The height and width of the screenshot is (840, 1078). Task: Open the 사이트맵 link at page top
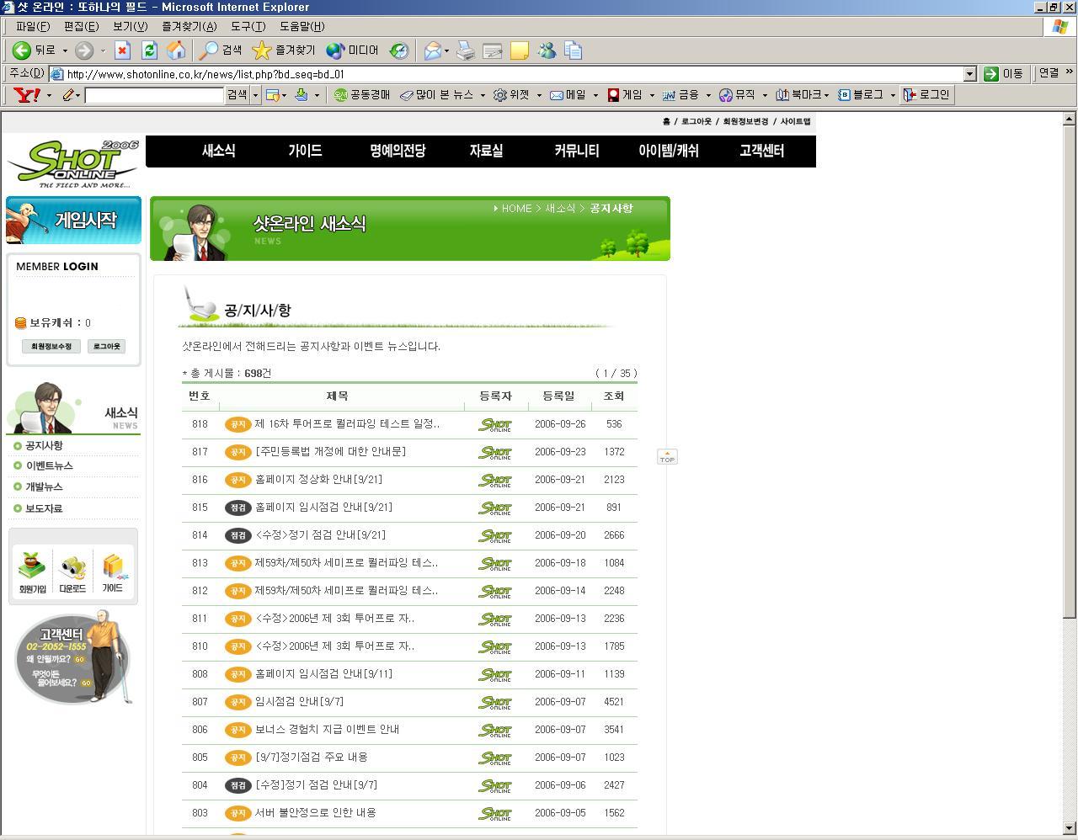click(795, 122)
